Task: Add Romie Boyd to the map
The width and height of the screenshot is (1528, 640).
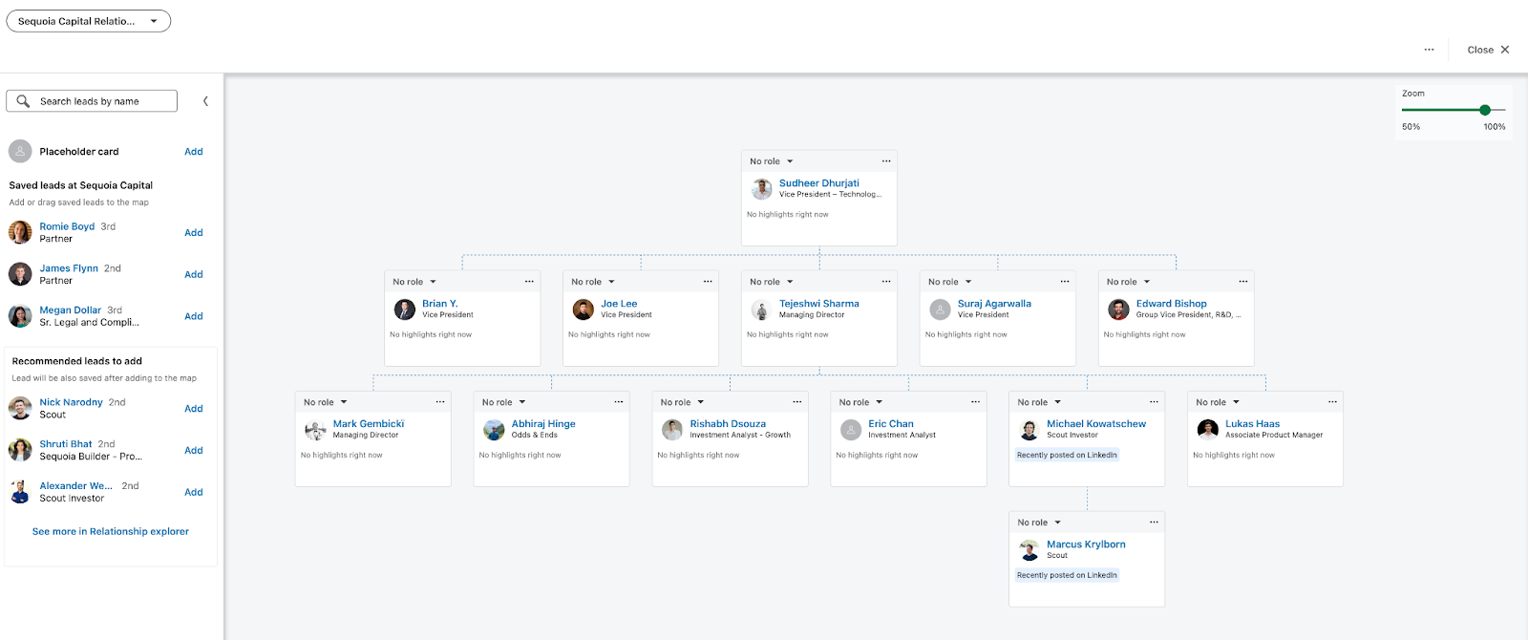Action: pyautogui.click(x=194, y=233)
